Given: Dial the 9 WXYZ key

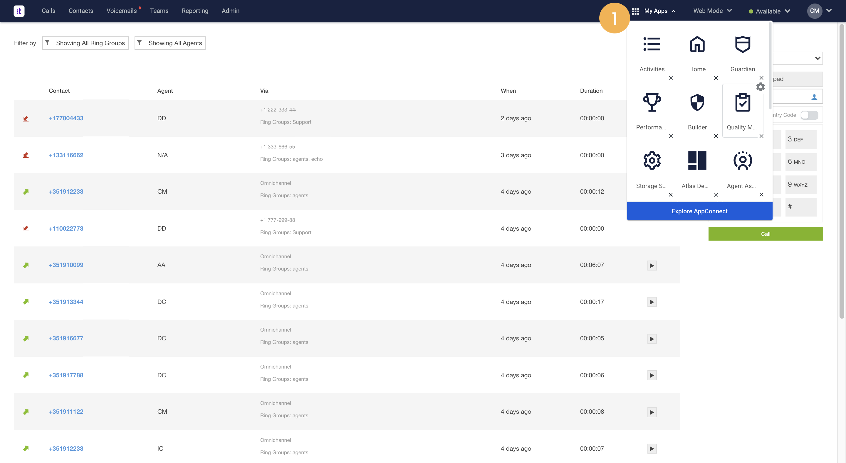Looking at the screenshot, I should (801, 185).
